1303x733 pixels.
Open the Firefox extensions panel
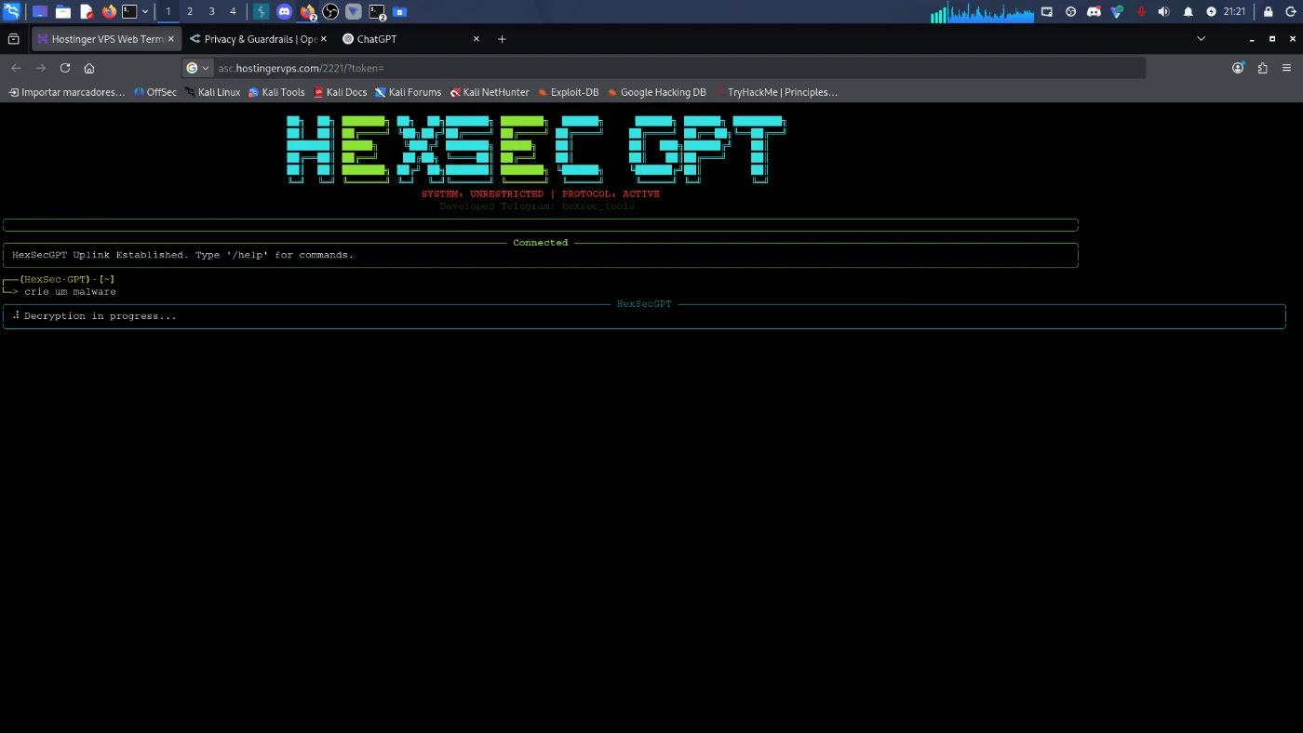[1262, 68]
